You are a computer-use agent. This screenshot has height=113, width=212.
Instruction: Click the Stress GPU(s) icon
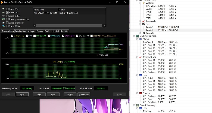click(x=3, y=26)
